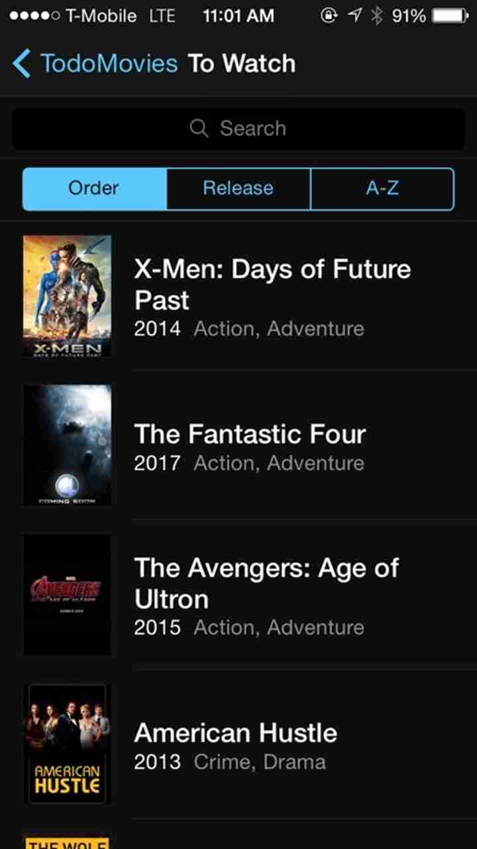Image resolution: width=477 pixels, height=849 pixels.
Task: Tap the Avengers: Age of Ultron poster
Action: click(67, 594)
